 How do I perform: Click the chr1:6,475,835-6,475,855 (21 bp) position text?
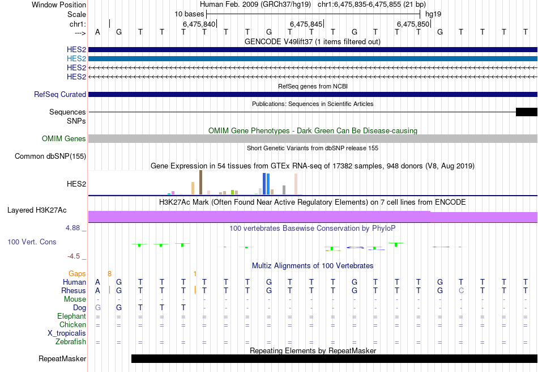[x=372, y=5]
